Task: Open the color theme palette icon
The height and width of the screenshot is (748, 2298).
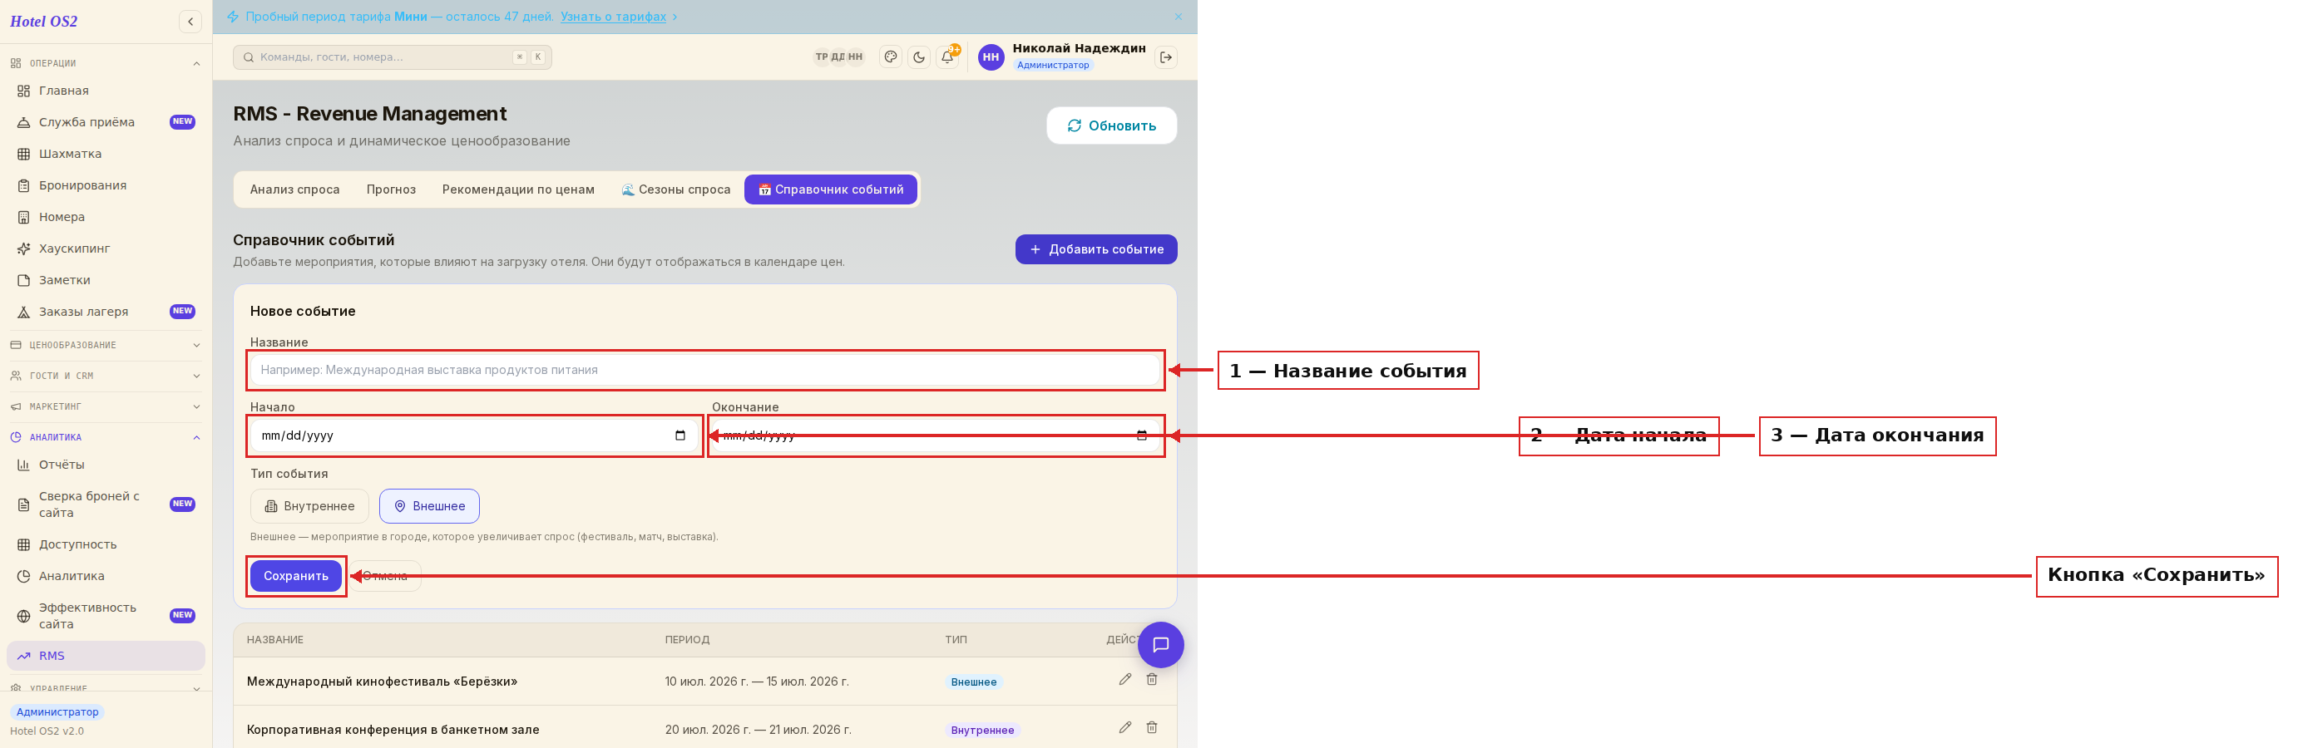Action: [890, 57]
